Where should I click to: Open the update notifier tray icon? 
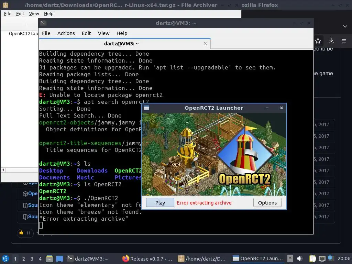point(330,258)
